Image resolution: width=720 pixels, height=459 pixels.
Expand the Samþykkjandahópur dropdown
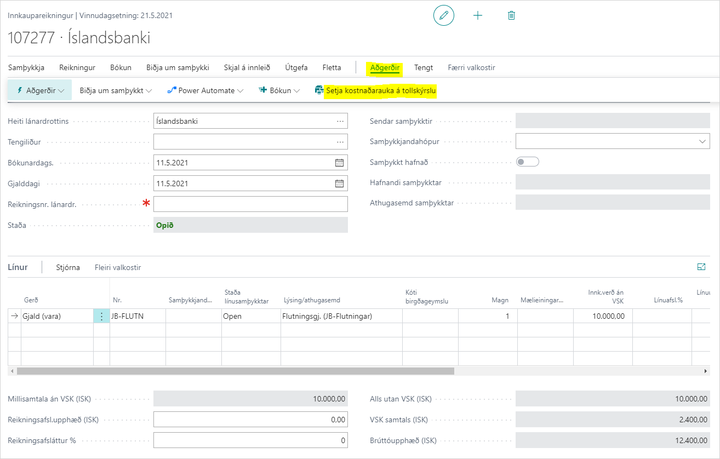pos(702,142)
